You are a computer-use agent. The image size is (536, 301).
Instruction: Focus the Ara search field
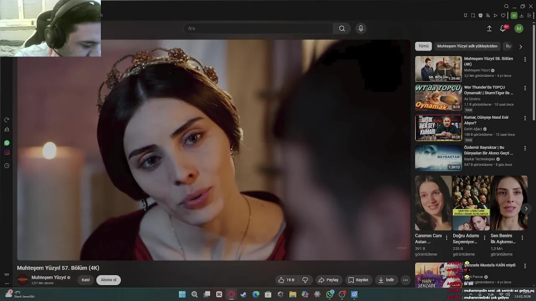(258, 28)
